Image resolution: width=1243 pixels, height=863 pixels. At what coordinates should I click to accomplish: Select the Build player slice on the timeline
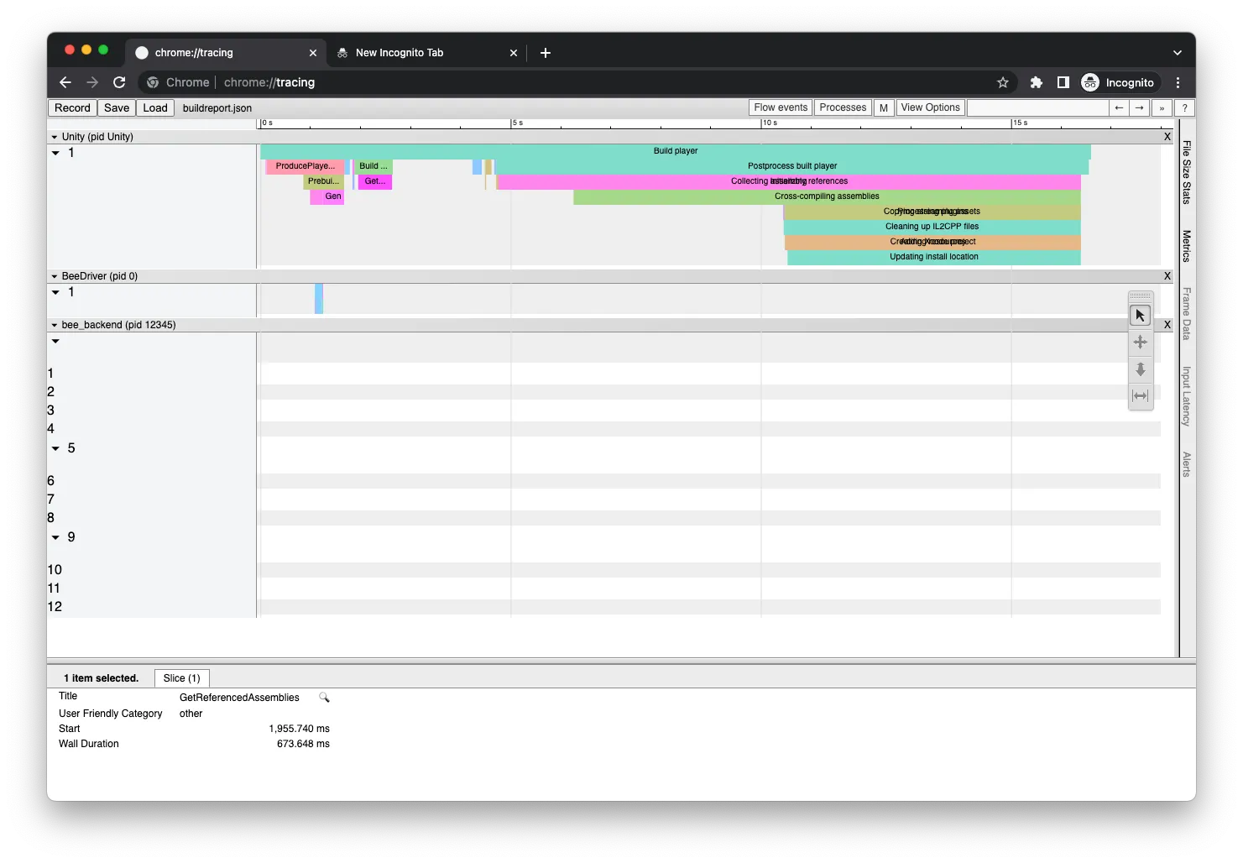click(676, 151)
